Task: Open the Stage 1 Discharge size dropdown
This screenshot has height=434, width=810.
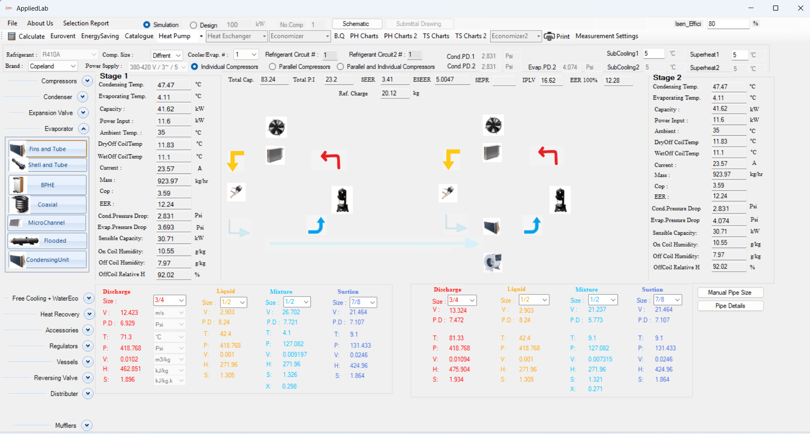Action: [169, 300]
